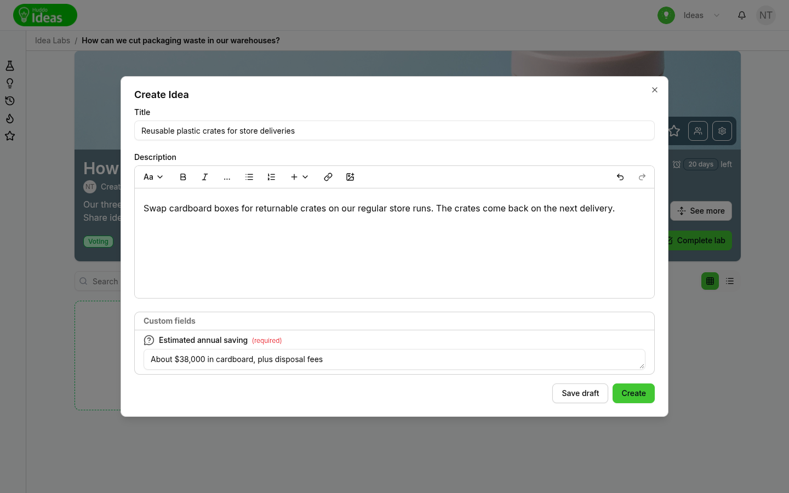
Task: Show help for Estimated annual saving
Action: (149, 340)
